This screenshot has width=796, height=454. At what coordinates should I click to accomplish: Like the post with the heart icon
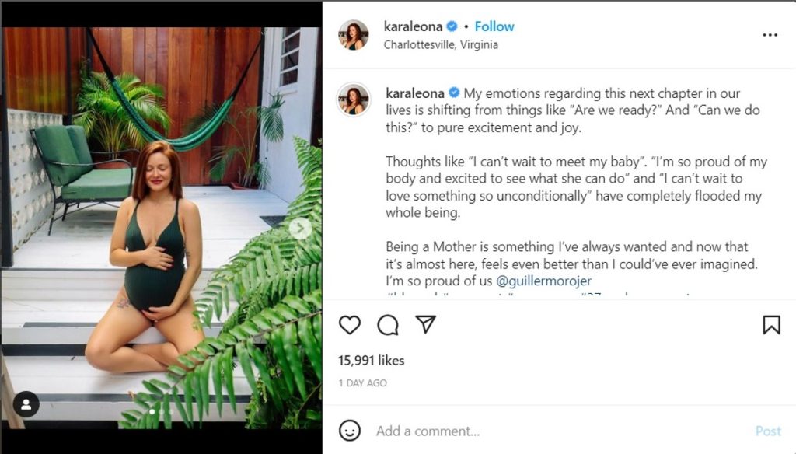[x=350, y=325]
